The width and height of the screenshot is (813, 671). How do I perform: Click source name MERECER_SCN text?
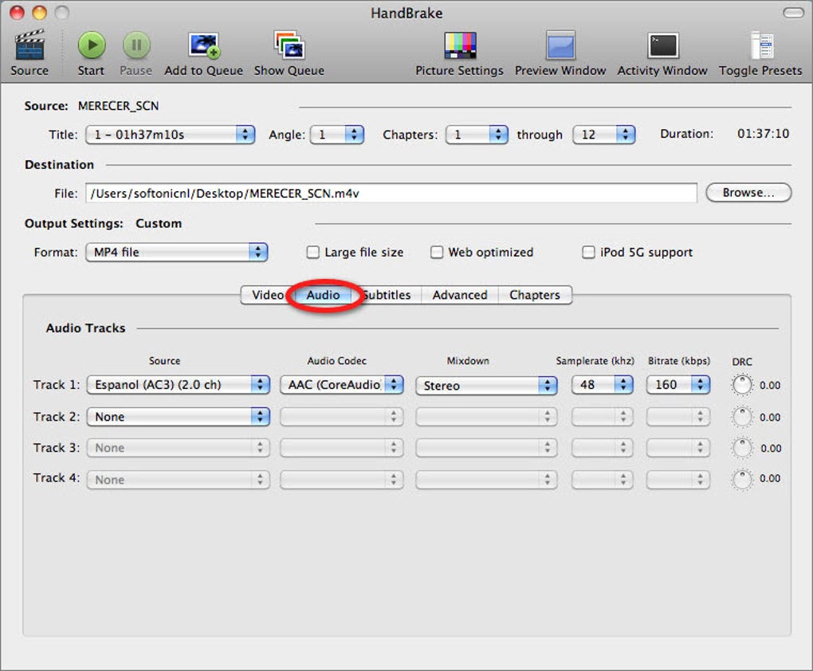(118, 106)
